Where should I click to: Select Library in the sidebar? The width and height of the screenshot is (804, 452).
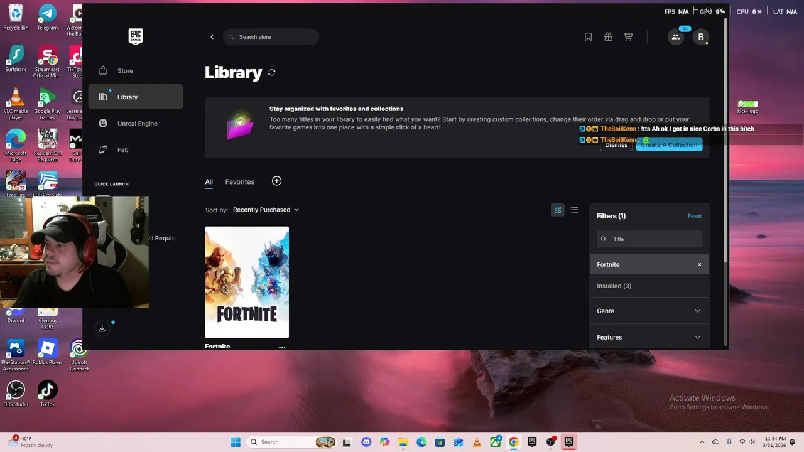point(136,97)
